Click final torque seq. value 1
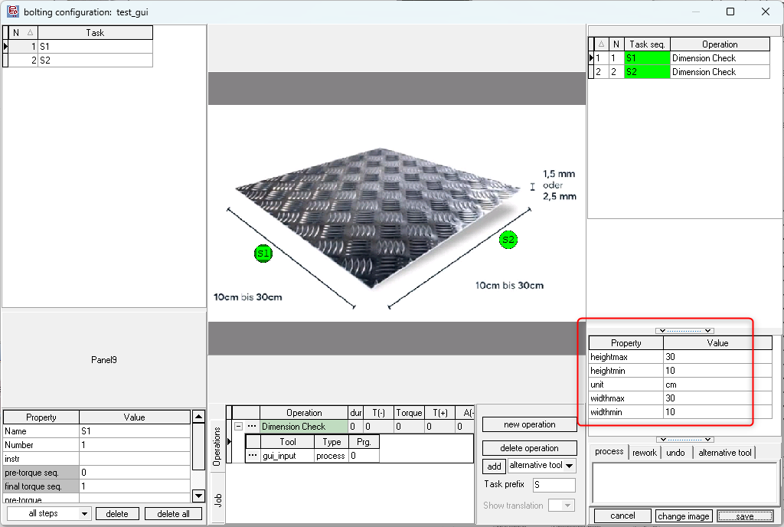784x527 pixels. pos(135,486)
